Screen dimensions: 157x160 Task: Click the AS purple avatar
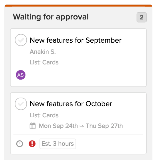[21, 75]
